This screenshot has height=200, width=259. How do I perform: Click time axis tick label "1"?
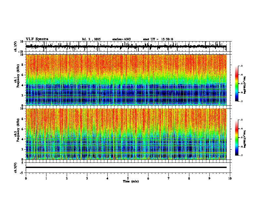point(46,178)
